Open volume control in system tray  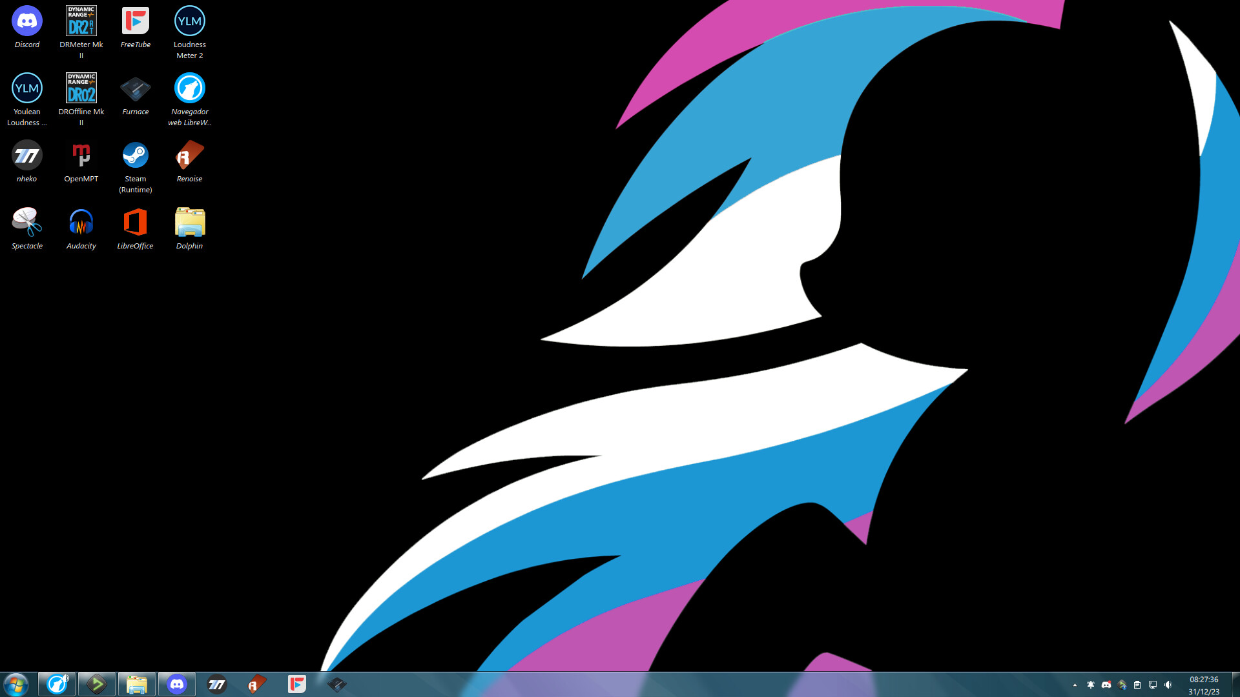click(x=1168, y=685)
